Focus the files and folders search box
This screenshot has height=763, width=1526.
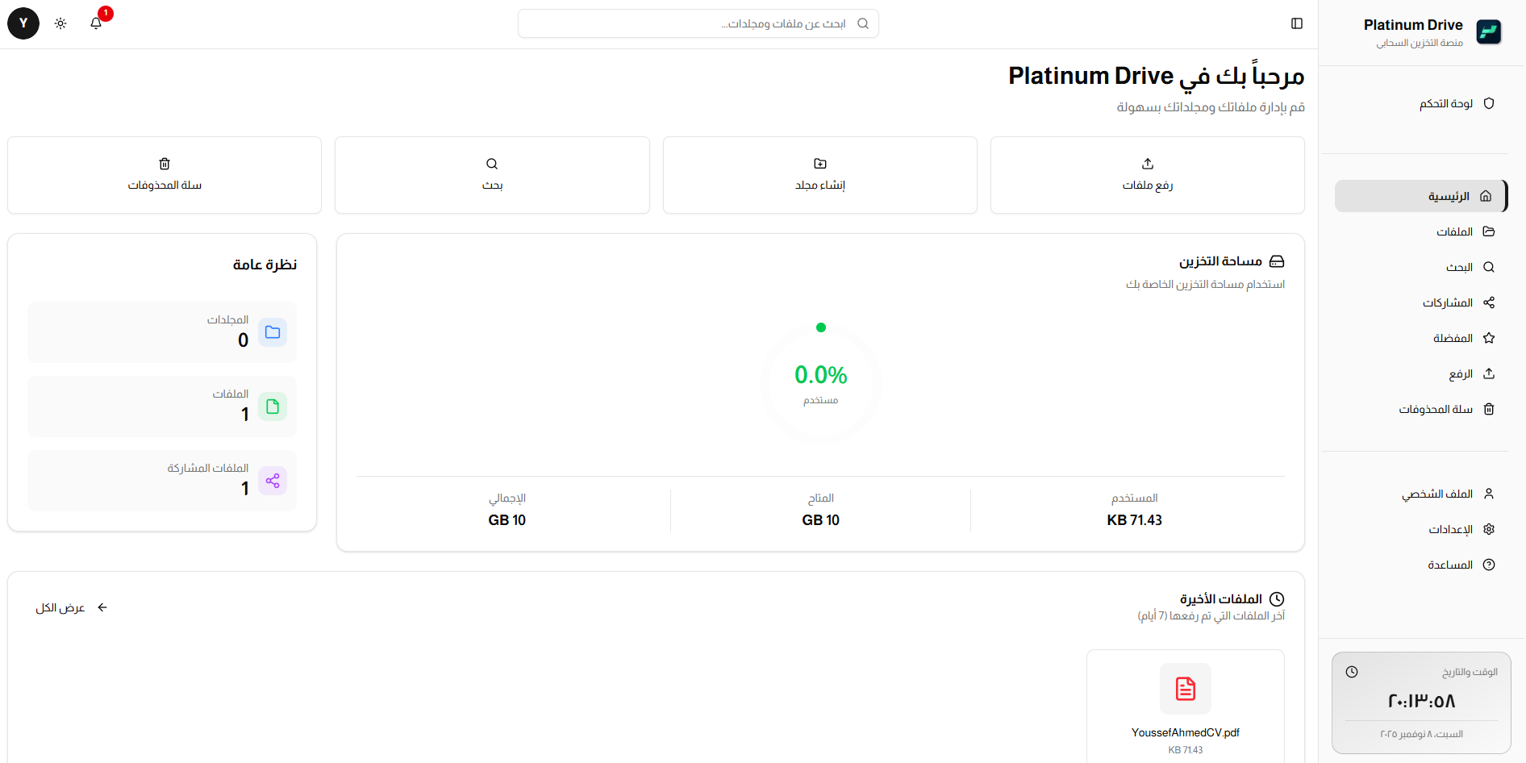click(x=698, y=23)
